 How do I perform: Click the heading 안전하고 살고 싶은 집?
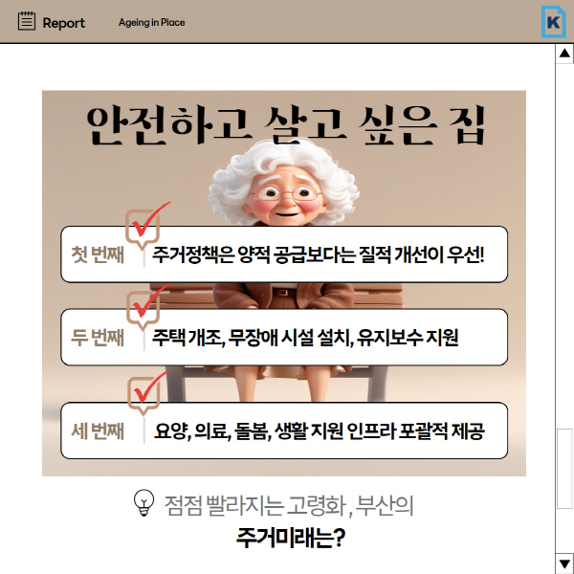(286, 125)
